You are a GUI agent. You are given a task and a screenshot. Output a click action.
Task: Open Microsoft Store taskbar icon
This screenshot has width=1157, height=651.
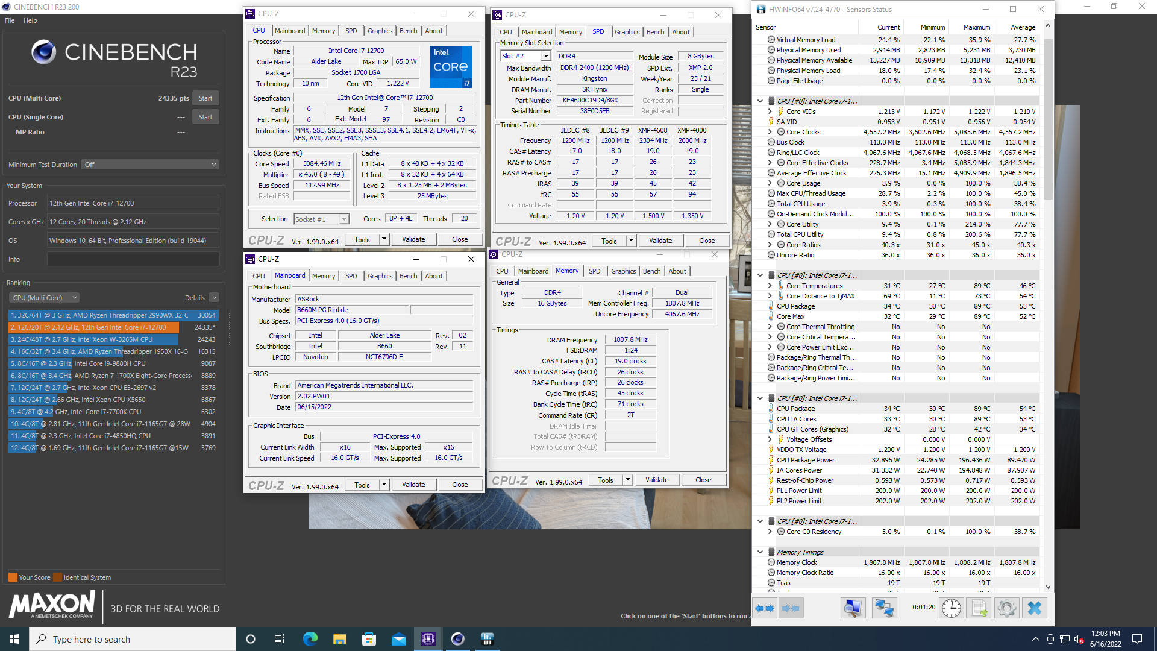coord(369,639)
